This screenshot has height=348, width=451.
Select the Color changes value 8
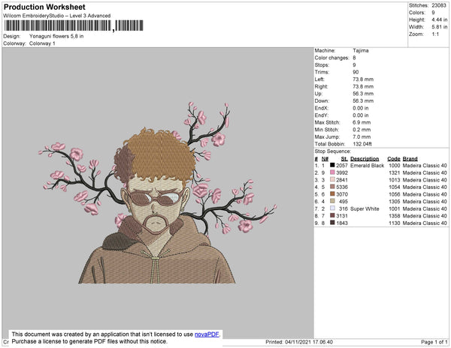[354, 58]
